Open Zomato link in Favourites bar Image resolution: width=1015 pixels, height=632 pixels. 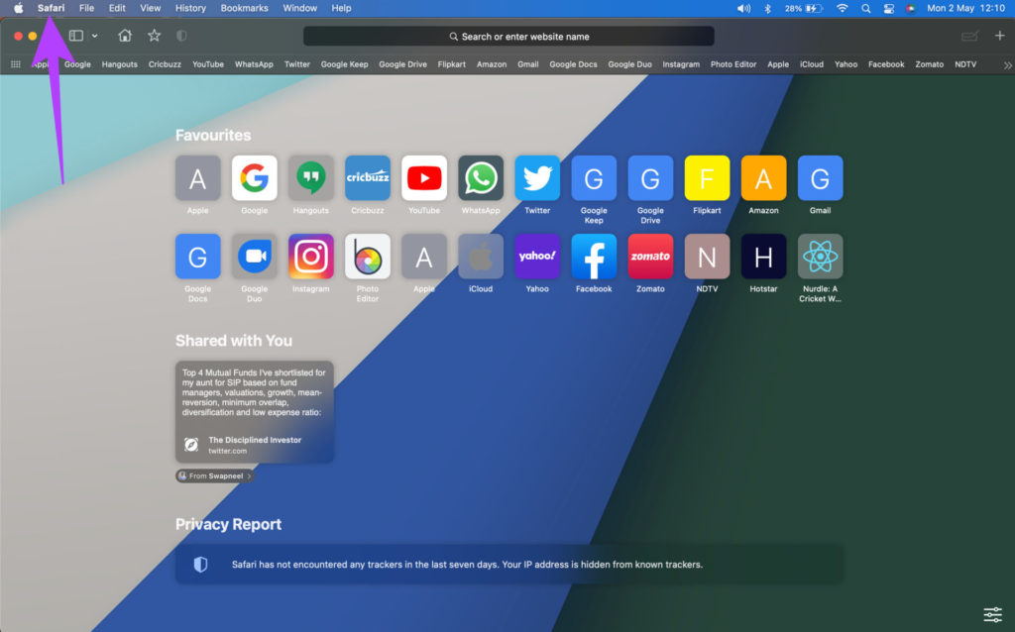tap(929, 64)
